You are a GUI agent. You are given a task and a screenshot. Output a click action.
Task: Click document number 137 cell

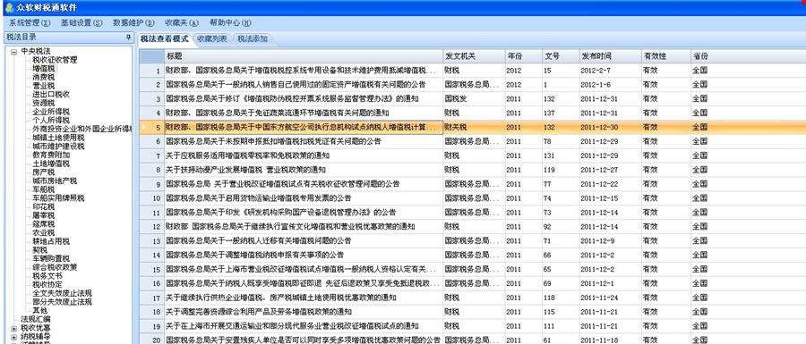tap(561, 113)
